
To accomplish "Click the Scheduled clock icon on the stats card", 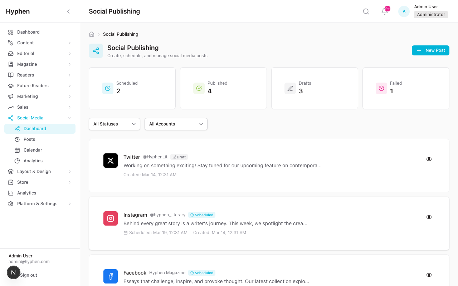I will (x=108, y=88).
